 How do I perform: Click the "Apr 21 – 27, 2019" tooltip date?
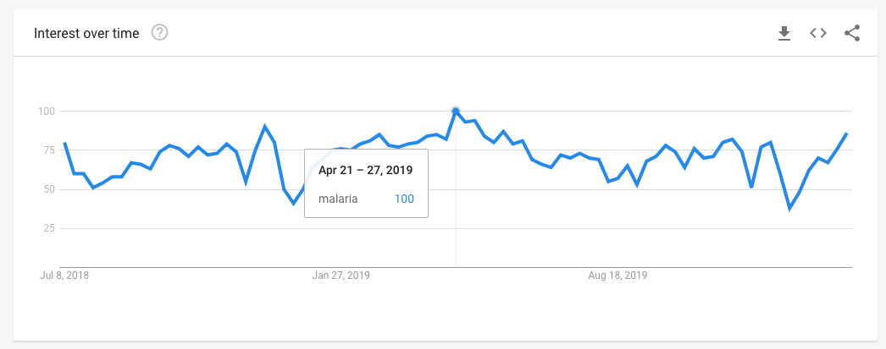365,170
